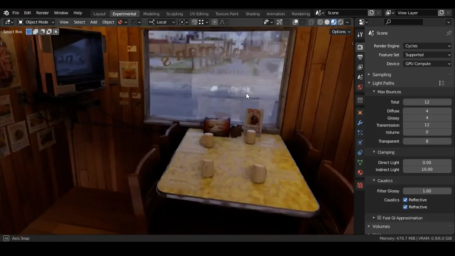Add a new View Layer via the copy icon

pos(441,13)
